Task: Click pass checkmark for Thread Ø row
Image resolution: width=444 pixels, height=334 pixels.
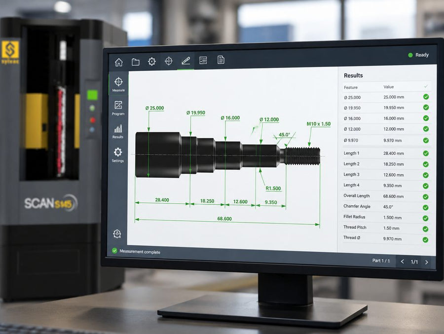Action: click(x=425, y=240)
